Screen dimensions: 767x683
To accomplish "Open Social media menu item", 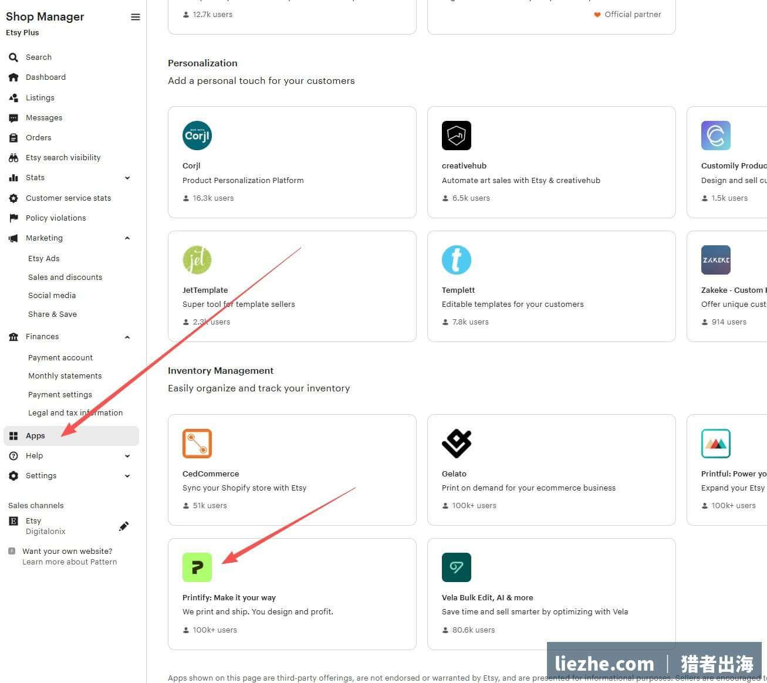I will coord(52,296).
